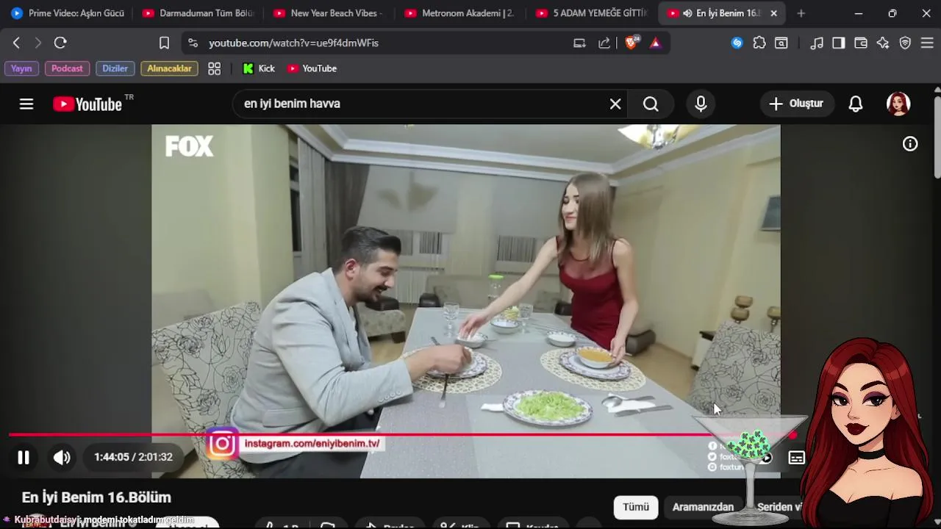Switch to the 5 ADAM YEMEĞE GİTTİK tab
This screenshot has height=529, width=941.
(x=592, y=13)
